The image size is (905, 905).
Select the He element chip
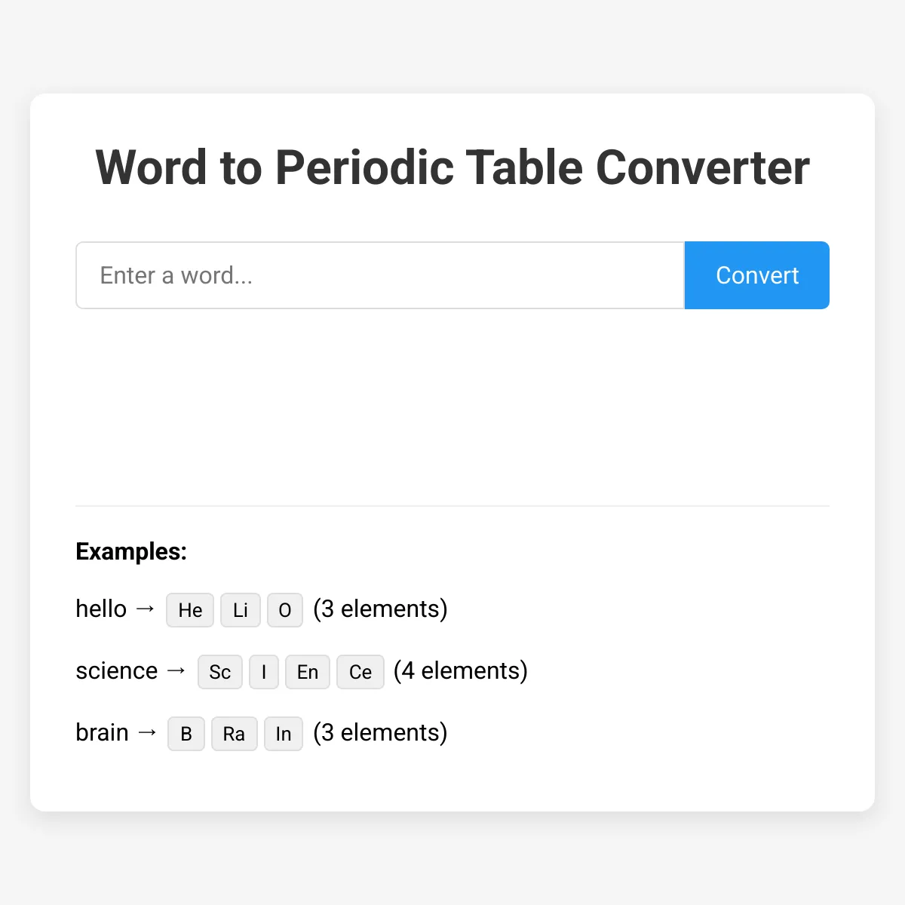pos(190,610)
